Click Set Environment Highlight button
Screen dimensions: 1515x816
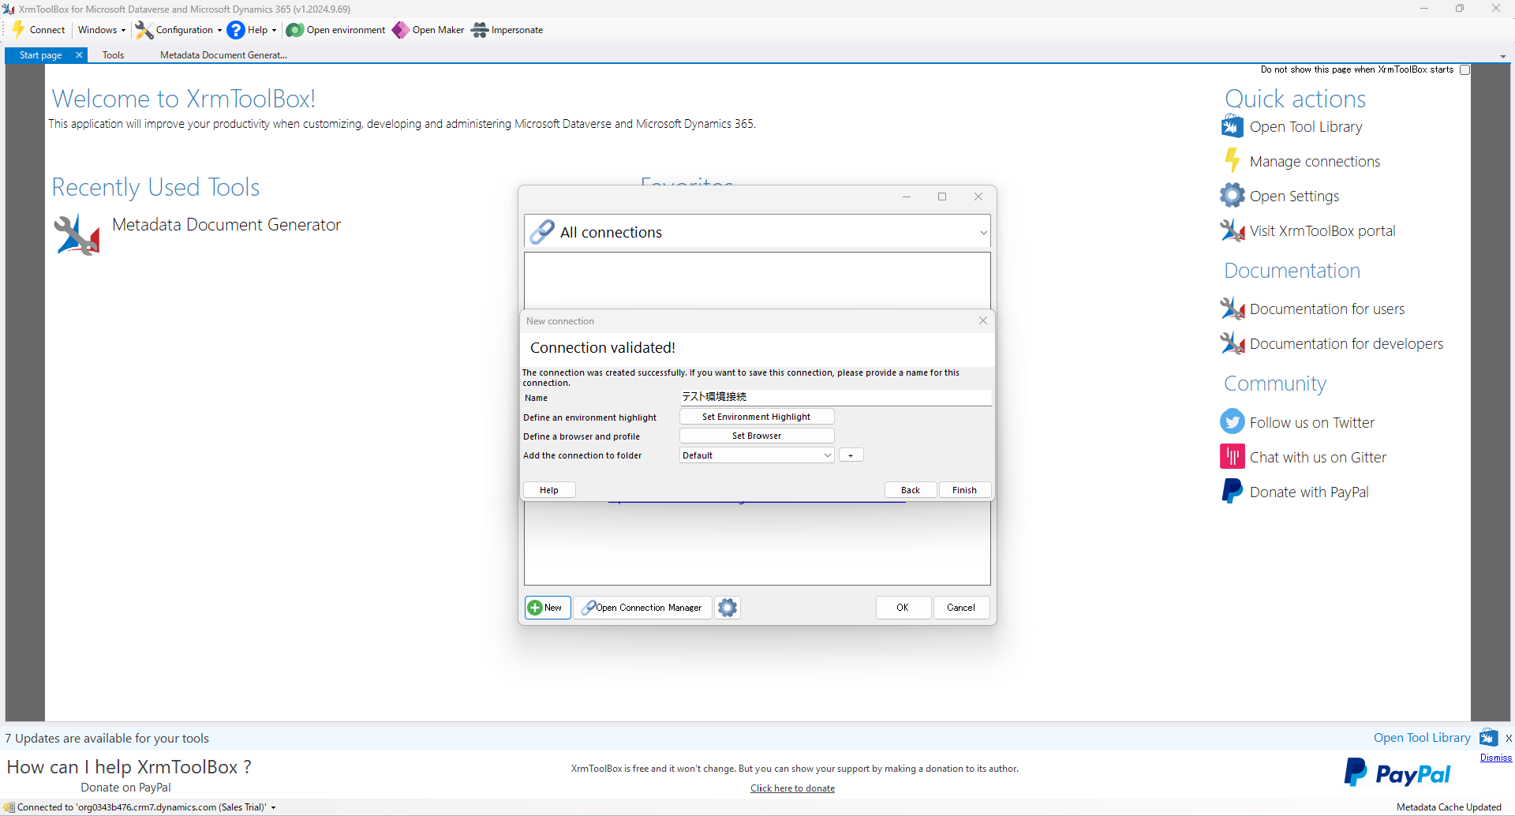click(756, 417)
